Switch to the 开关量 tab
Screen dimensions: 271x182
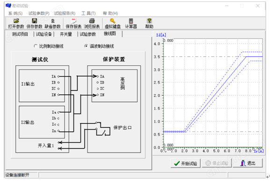coord(66,34)
